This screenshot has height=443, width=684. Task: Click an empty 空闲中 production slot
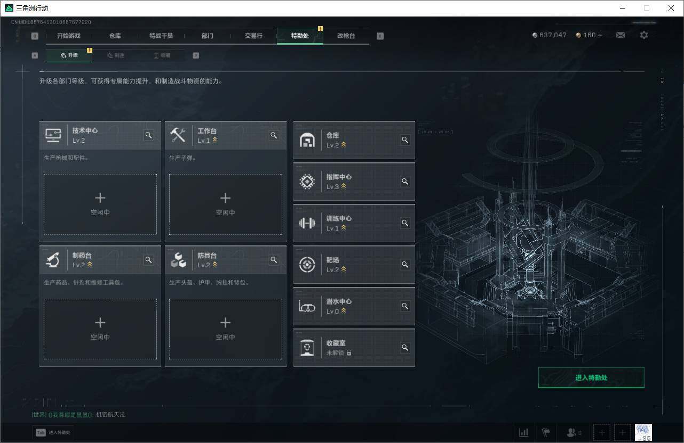(100, 204)
